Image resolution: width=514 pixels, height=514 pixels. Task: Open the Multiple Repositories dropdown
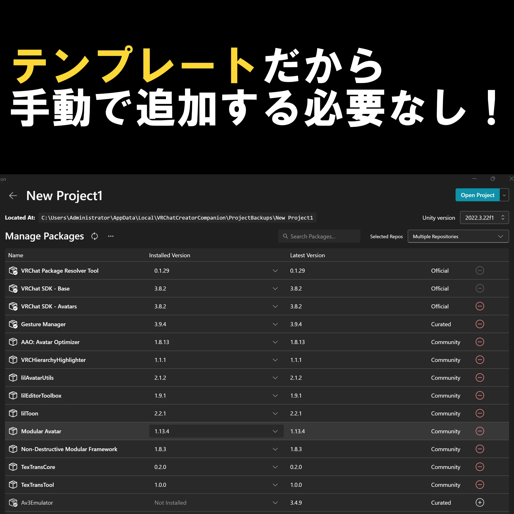click(458, 236)
